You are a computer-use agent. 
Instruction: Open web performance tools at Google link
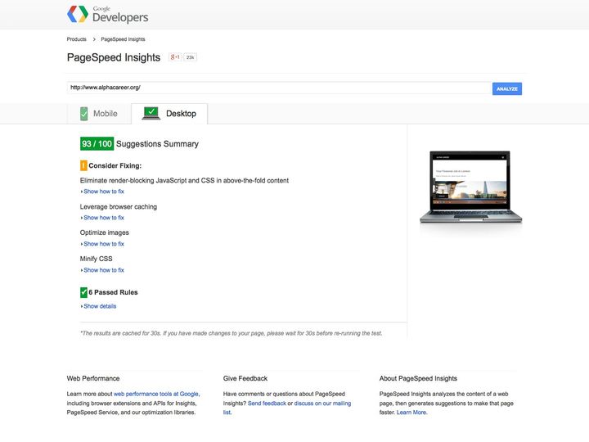pos(156,394)
